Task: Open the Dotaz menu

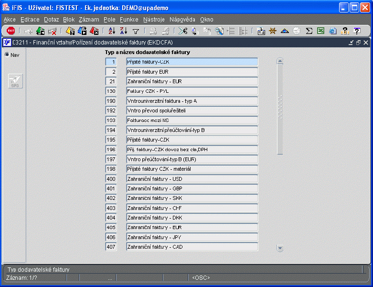Action: [52, 20]
